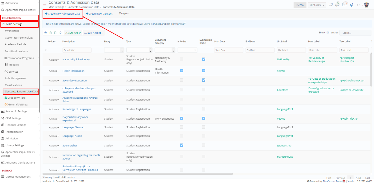
Task: Open messages envelope with 13 badge
Action: [344, 5]
